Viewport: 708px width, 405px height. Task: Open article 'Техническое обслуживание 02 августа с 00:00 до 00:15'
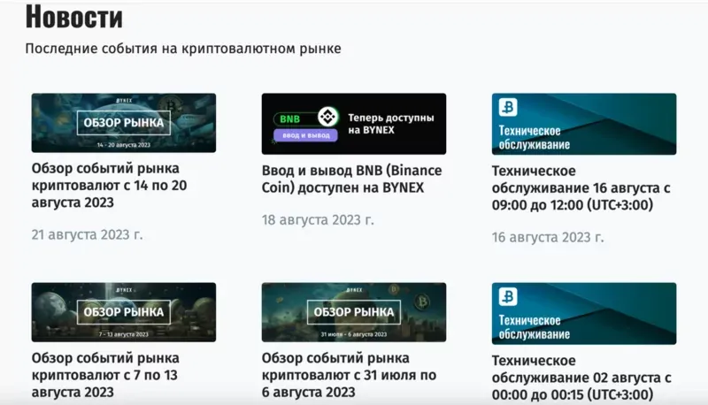point(581,378)
